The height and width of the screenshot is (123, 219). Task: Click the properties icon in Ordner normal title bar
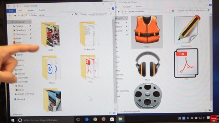[14, 6]
